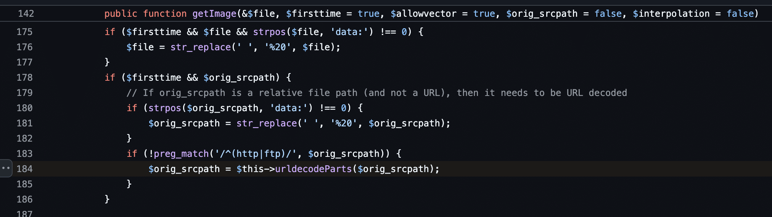
Task: Select the highlighted line number 184
Action: 25,169
